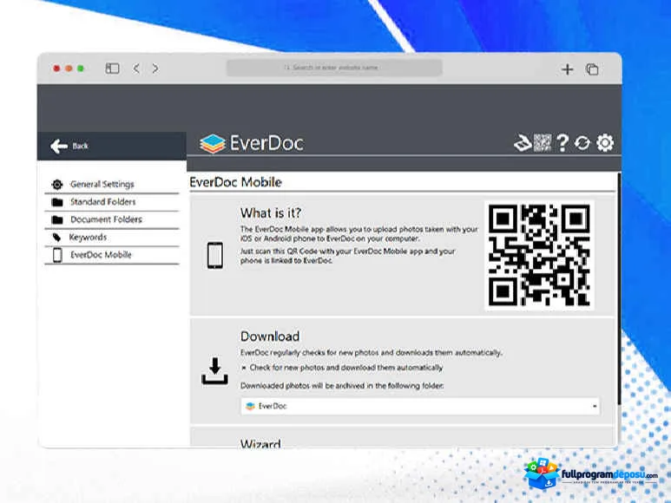
Task: Click the browser address search field
Action: tap(334, 68)
